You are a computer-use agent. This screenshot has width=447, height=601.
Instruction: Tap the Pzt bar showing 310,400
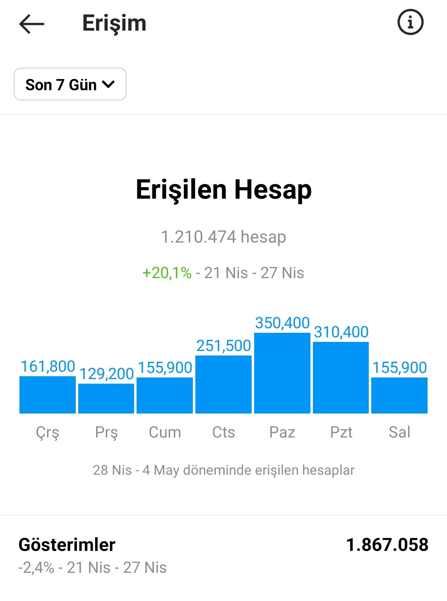click(x=341, y=377)
